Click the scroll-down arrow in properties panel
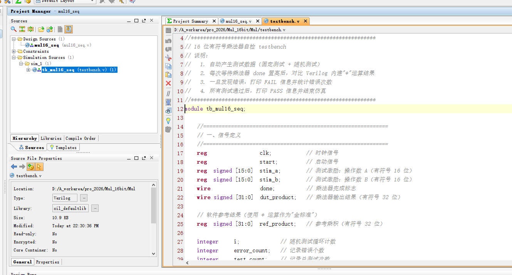 (x=154, y=253)
